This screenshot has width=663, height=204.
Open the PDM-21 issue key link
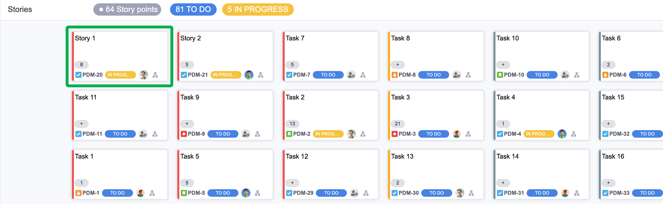198,75
